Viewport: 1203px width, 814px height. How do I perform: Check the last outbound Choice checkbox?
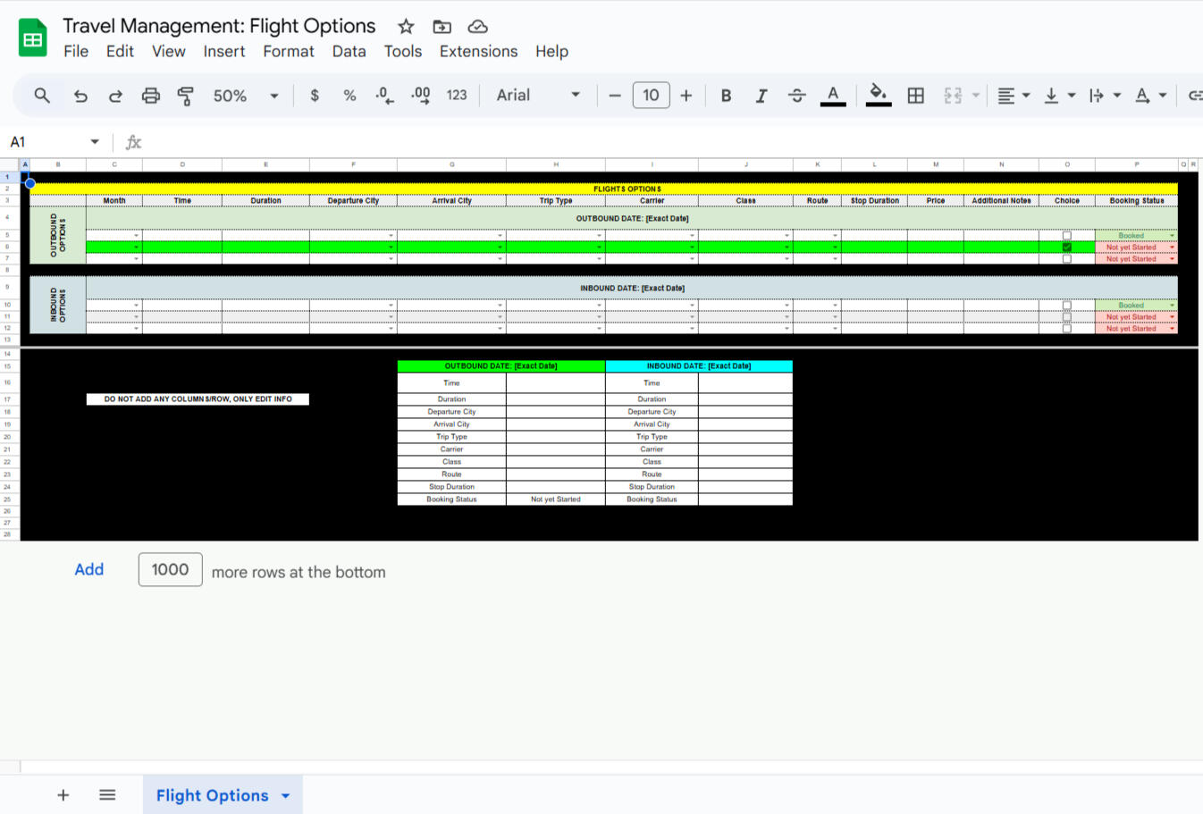click(x=1066, y=258)
